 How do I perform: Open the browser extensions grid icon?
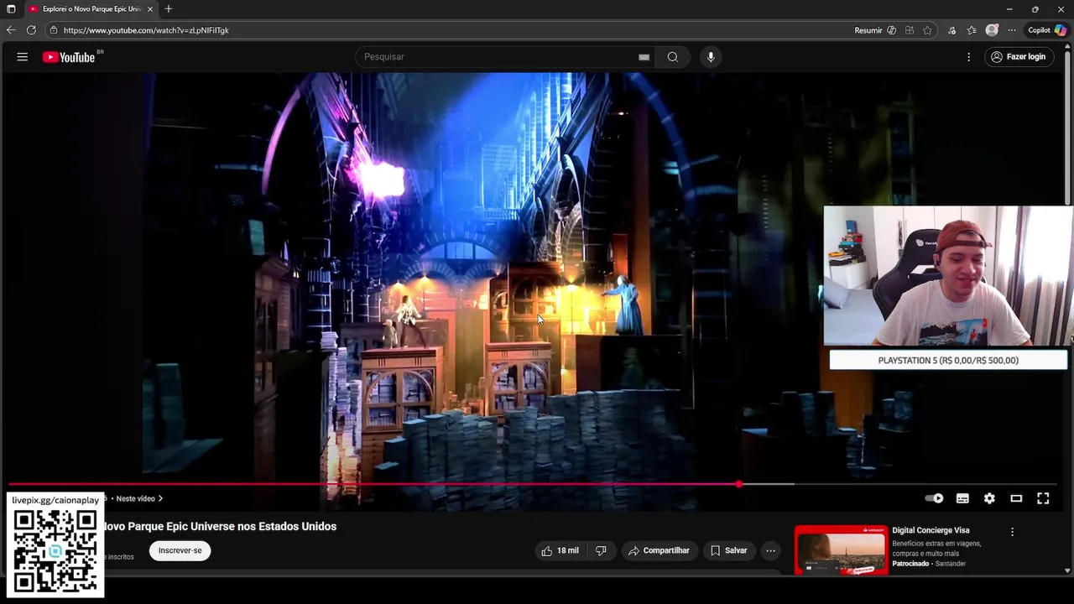point(910,30)
